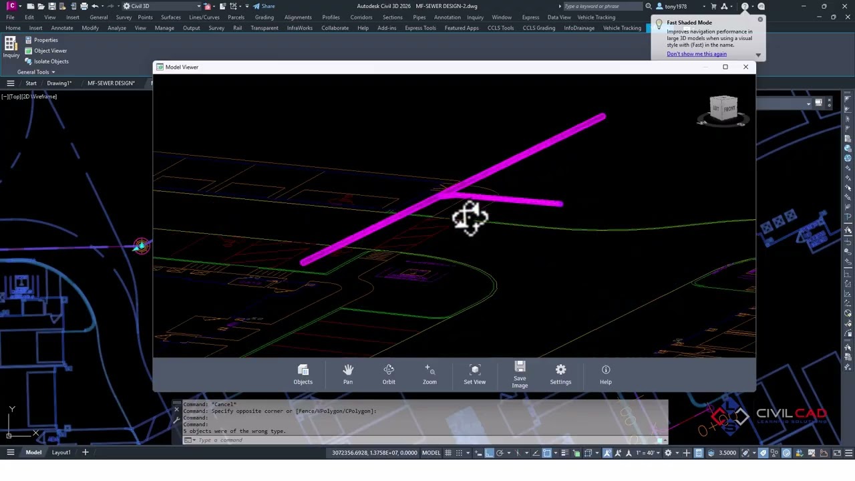
Task: Expand the Fast Shaded Mode tip arrow
Action: point(757,55)
